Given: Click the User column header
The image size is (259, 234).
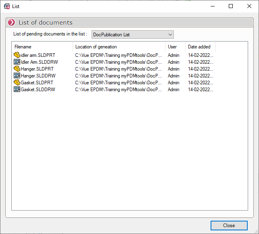Looking at the screenshot, I should click(175, 47).
